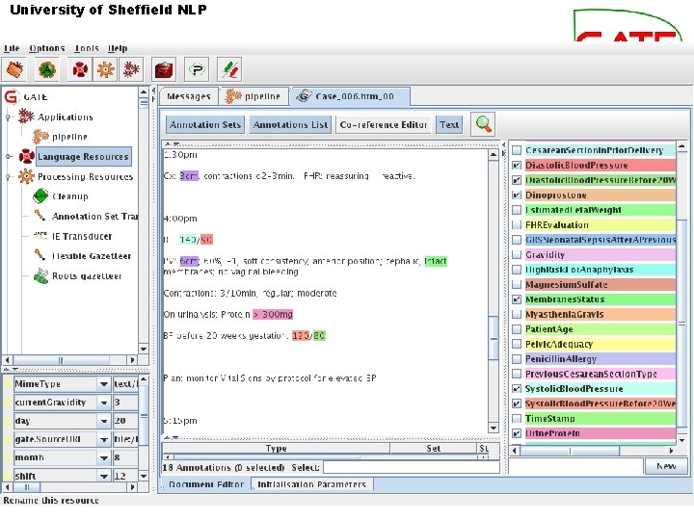Viewport: 694px width, 520px height.
Task: Check the FHREvaluation checkbox
Action: click(x=516, y=224)
